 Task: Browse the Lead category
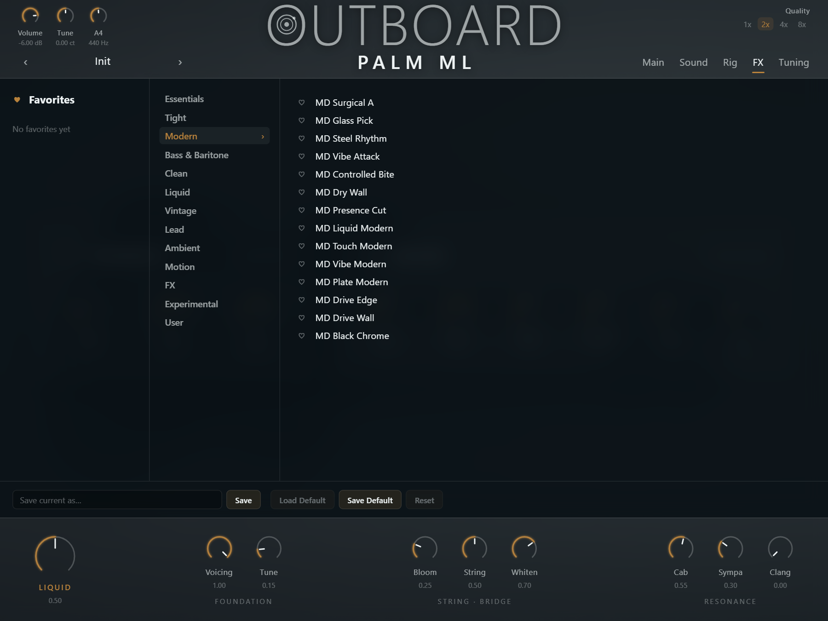(x=174, y=230)
